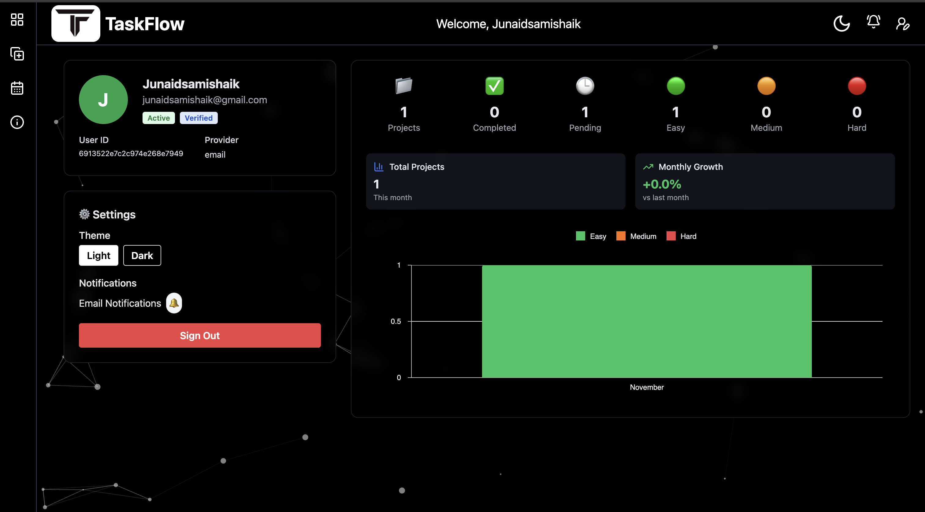Click the add new project sidebar icon
This screenshot has width=925, height=512.
point(17,54)
